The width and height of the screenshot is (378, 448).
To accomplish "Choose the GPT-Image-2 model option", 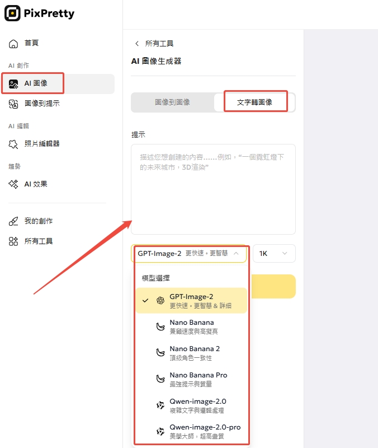I will click(x=191, y=301).
